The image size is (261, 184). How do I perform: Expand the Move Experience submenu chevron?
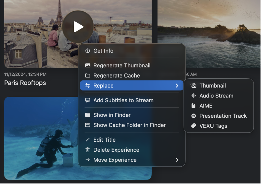pos(177,160)
